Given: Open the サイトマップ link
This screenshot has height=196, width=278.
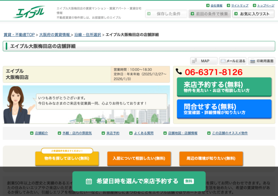Looking at the screenshot, I should (x=240, y=6).
